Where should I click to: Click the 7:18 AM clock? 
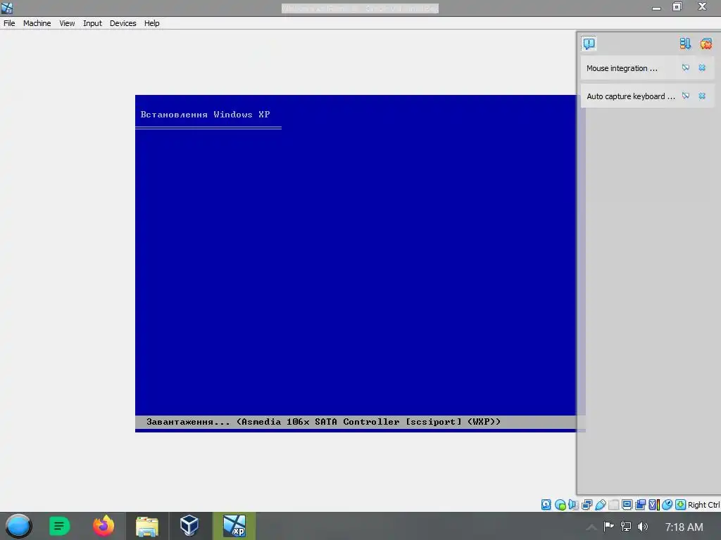(x=684, y=527)
